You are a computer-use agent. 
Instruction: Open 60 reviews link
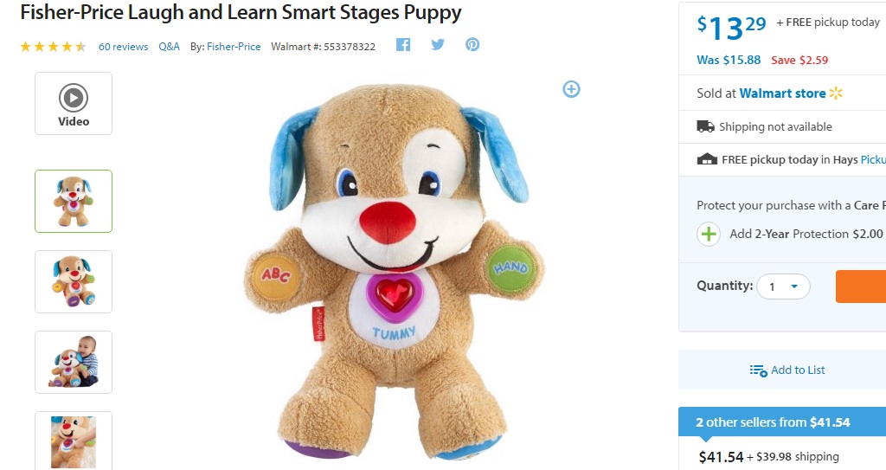(123, 47)
